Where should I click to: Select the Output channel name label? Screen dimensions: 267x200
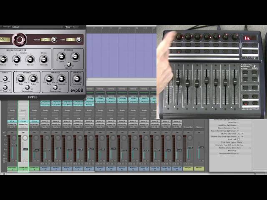(188, 168)
